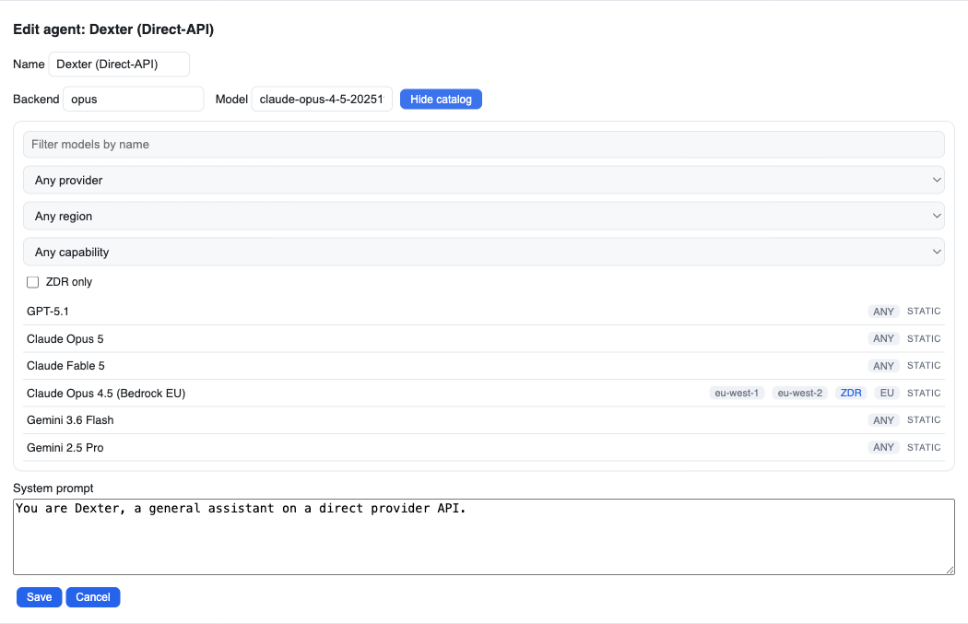Focus the Filter models by name box
Screen dimensions: 968x624
[x=484, y=145]
